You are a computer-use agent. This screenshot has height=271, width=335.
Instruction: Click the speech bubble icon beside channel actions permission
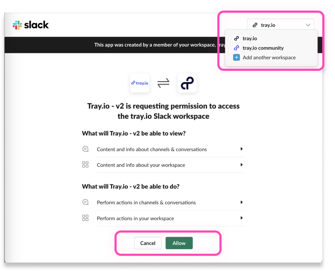85,202
